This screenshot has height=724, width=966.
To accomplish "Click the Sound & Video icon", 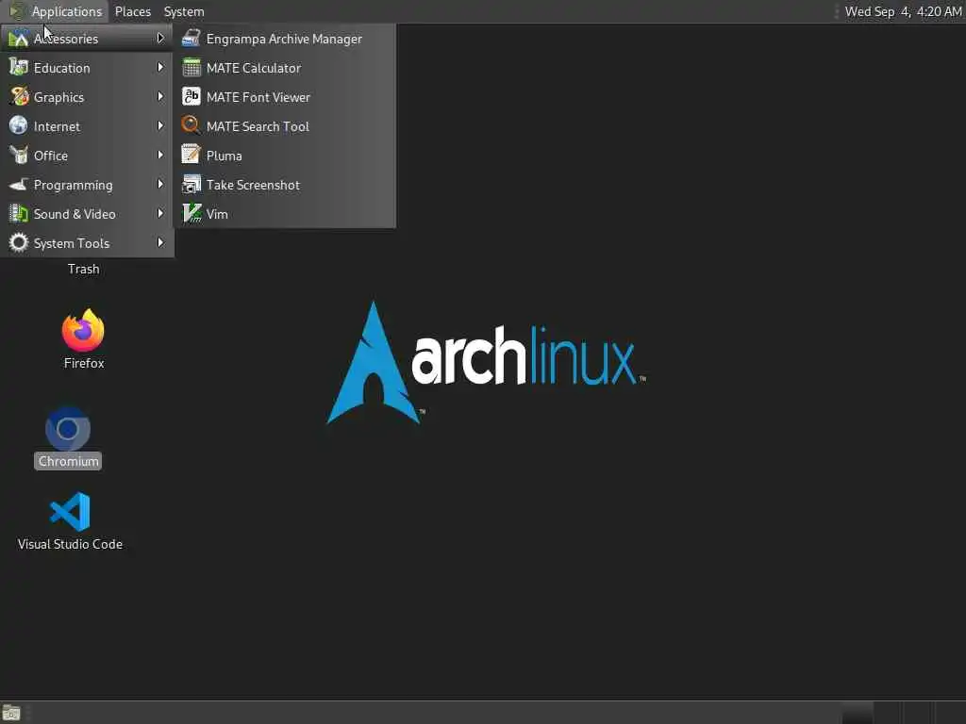I will [19, 214].
